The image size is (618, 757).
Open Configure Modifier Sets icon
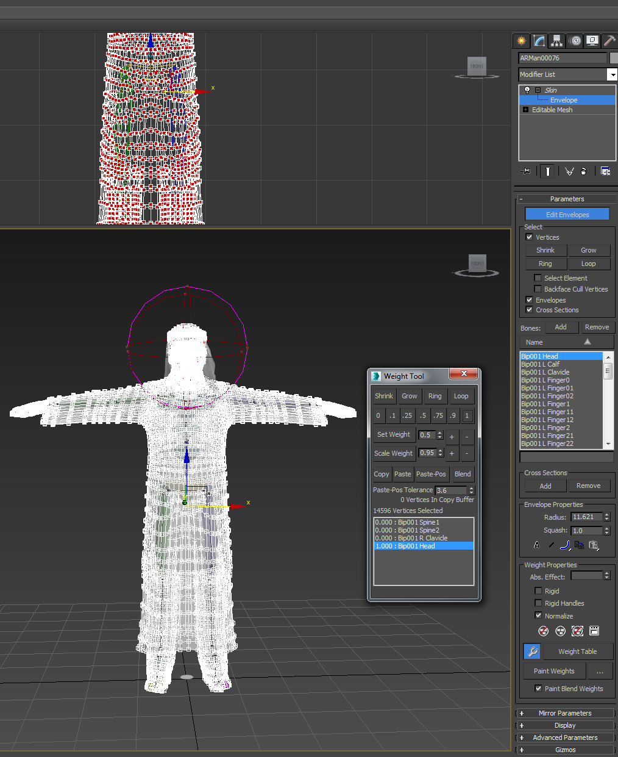(x=605, y=171)
